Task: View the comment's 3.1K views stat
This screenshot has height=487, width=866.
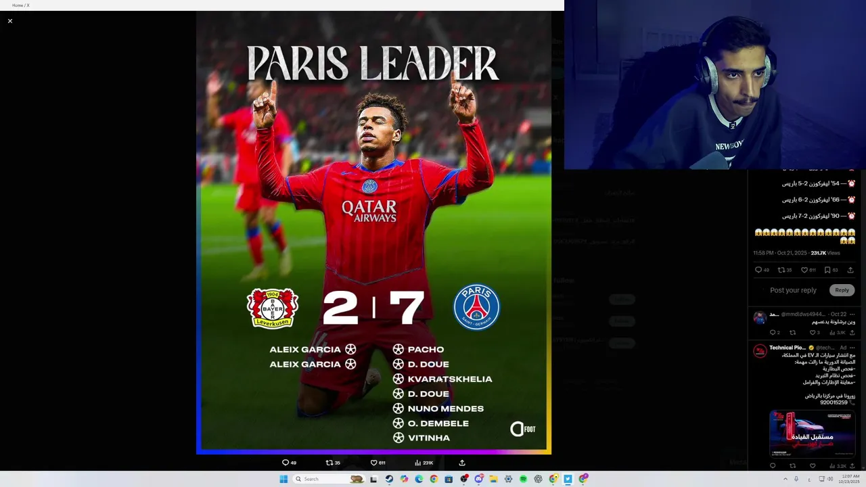Action: pyautogui.click(x=838, y=333)
